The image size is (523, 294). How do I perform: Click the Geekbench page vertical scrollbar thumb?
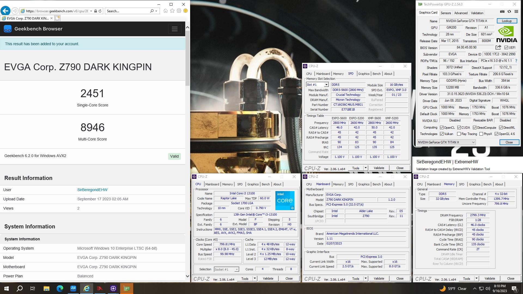click(x=187, y=59)
